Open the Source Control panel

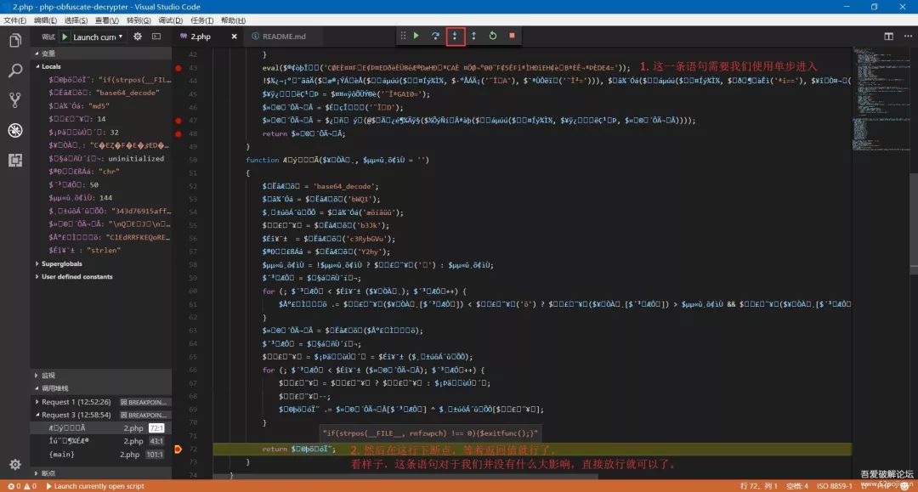(x=14, y=101)
